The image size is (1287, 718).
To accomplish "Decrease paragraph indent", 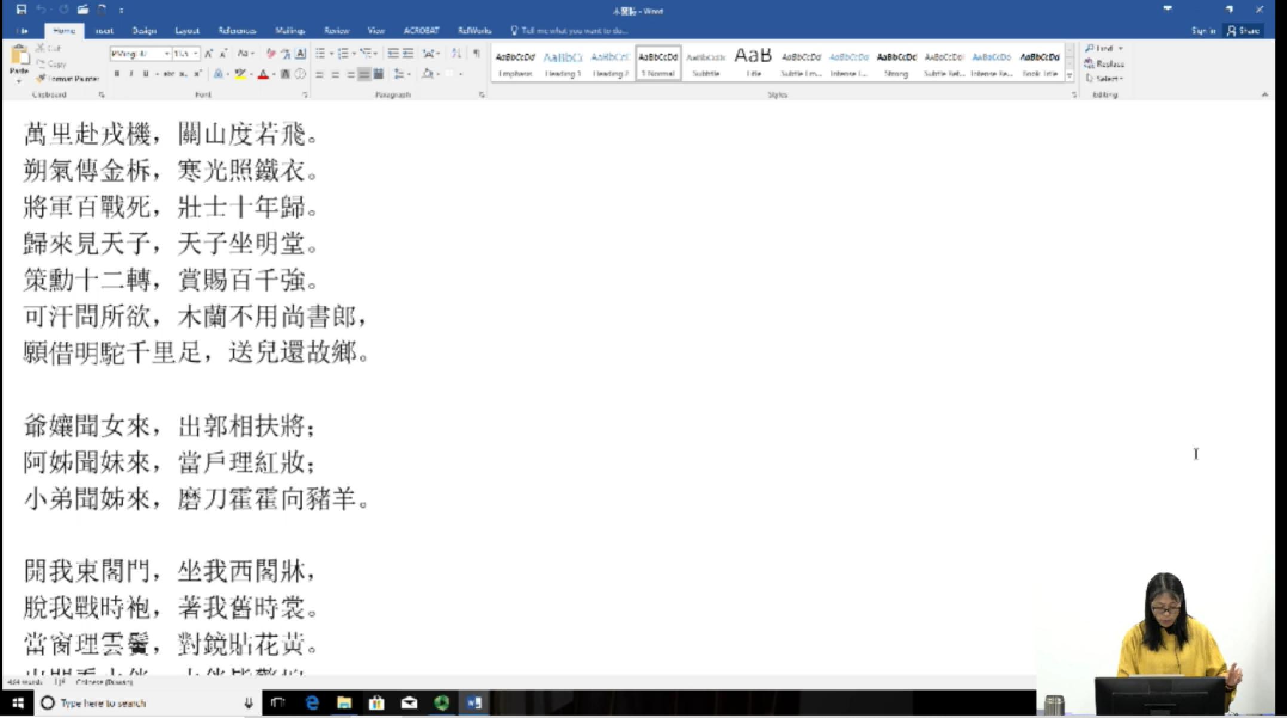I will [x=393, y=54].
